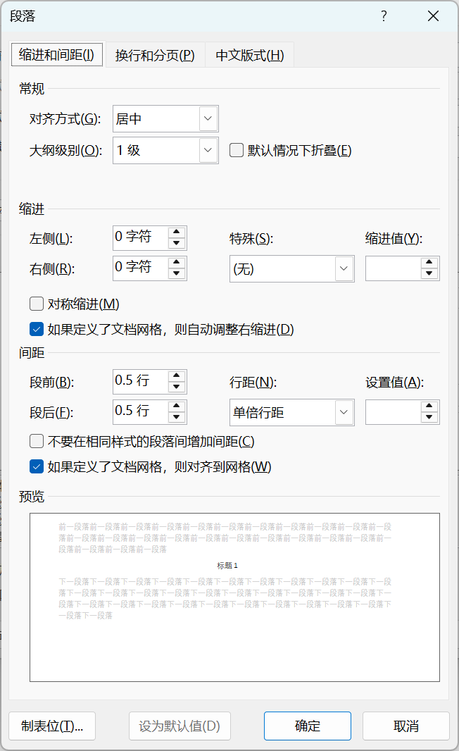Switch to the 换行和分页 tab
Viewport: 459px width, 751px height.
tap(155, 56)
